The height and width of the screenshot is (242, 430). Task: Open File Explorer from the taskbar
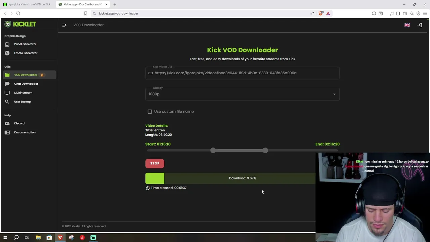(38, 238)
